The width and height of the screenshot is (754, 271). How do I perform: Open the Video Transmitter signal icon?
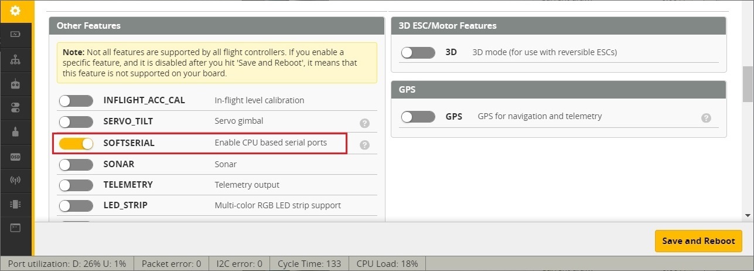(x=15, y=180)
